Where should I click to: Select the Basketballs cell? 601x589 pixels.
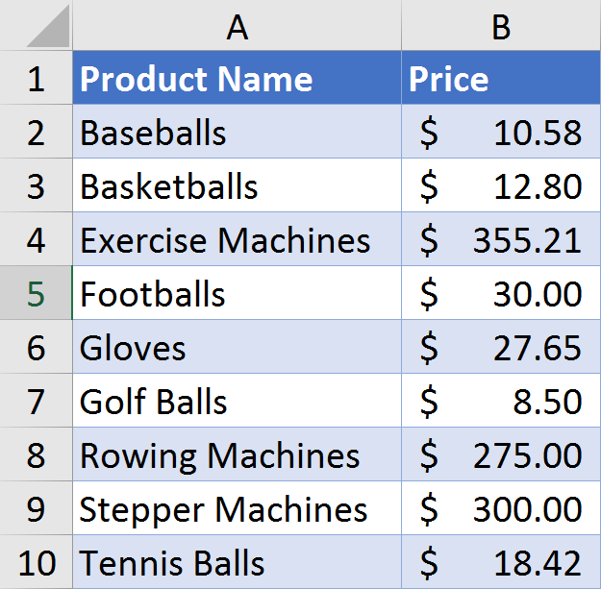(237, 186)
